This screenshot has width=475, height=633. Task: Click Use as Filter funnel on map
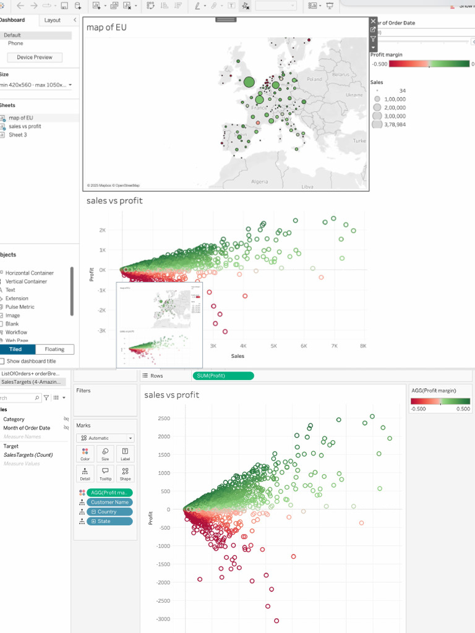[x=373, y=39]
